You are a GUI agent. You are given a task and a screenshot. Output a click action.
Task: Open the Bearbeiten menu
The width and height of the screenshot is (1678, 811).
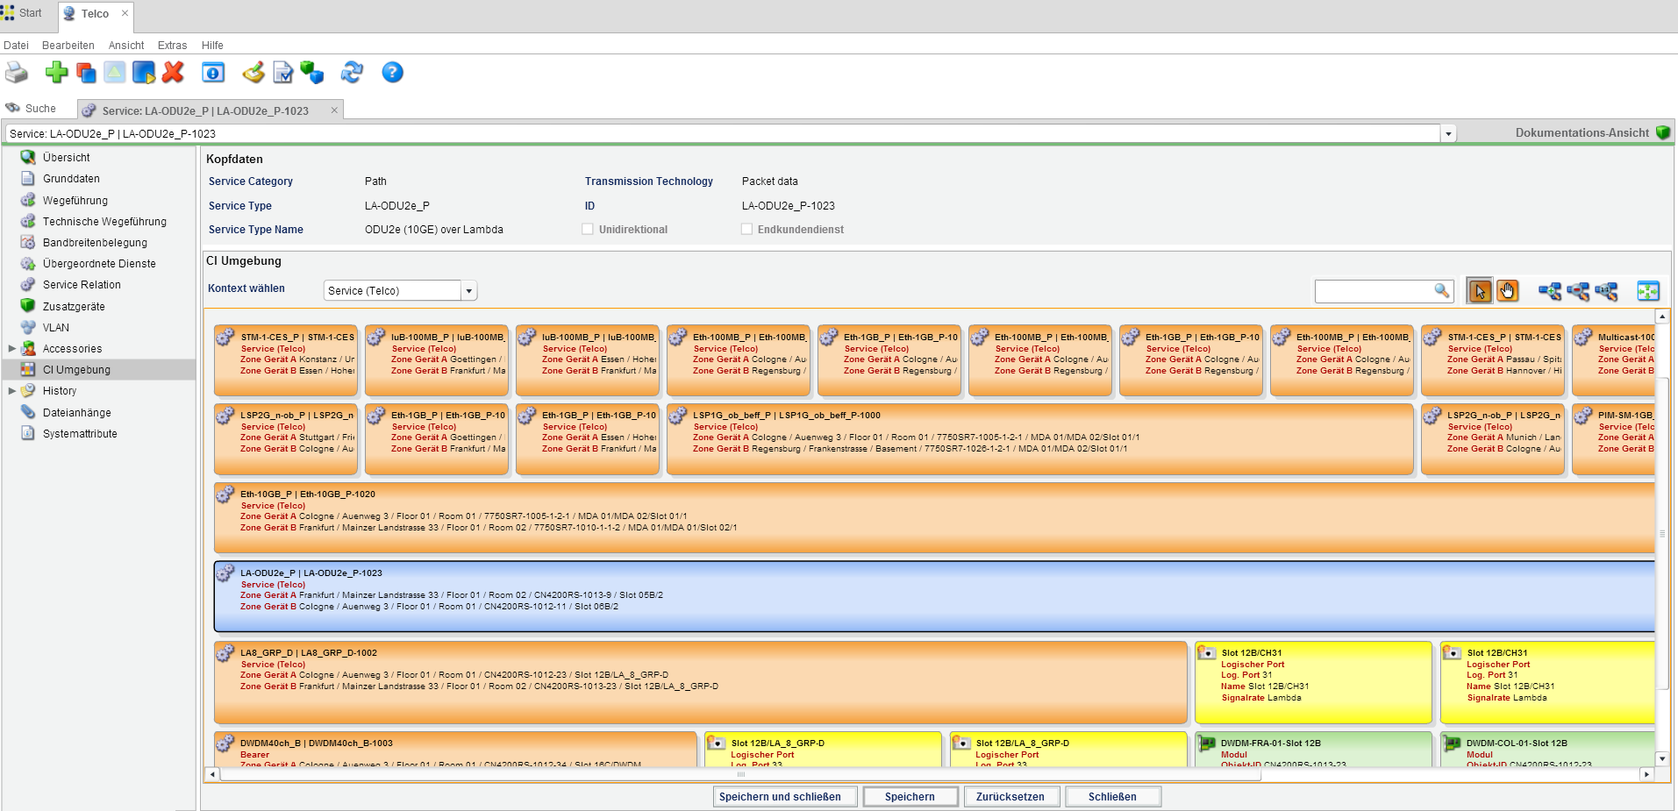[68, 46]
